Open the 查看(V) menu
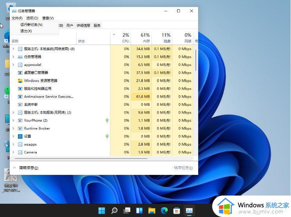Screen dimensions: 291x217 tap(48, 18)
